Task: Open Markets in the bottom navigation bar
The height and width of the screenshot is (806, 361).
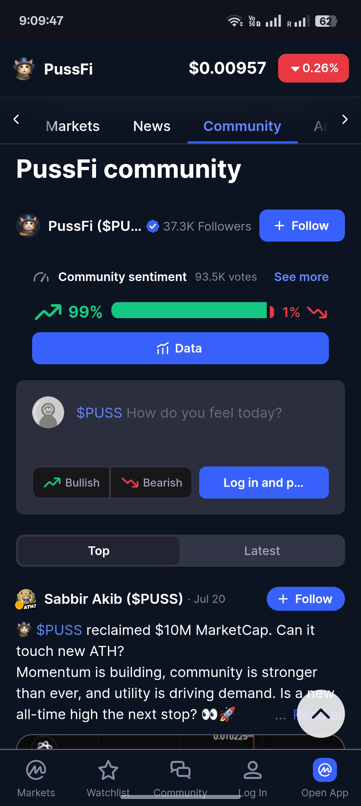Action: click(36, 779)
